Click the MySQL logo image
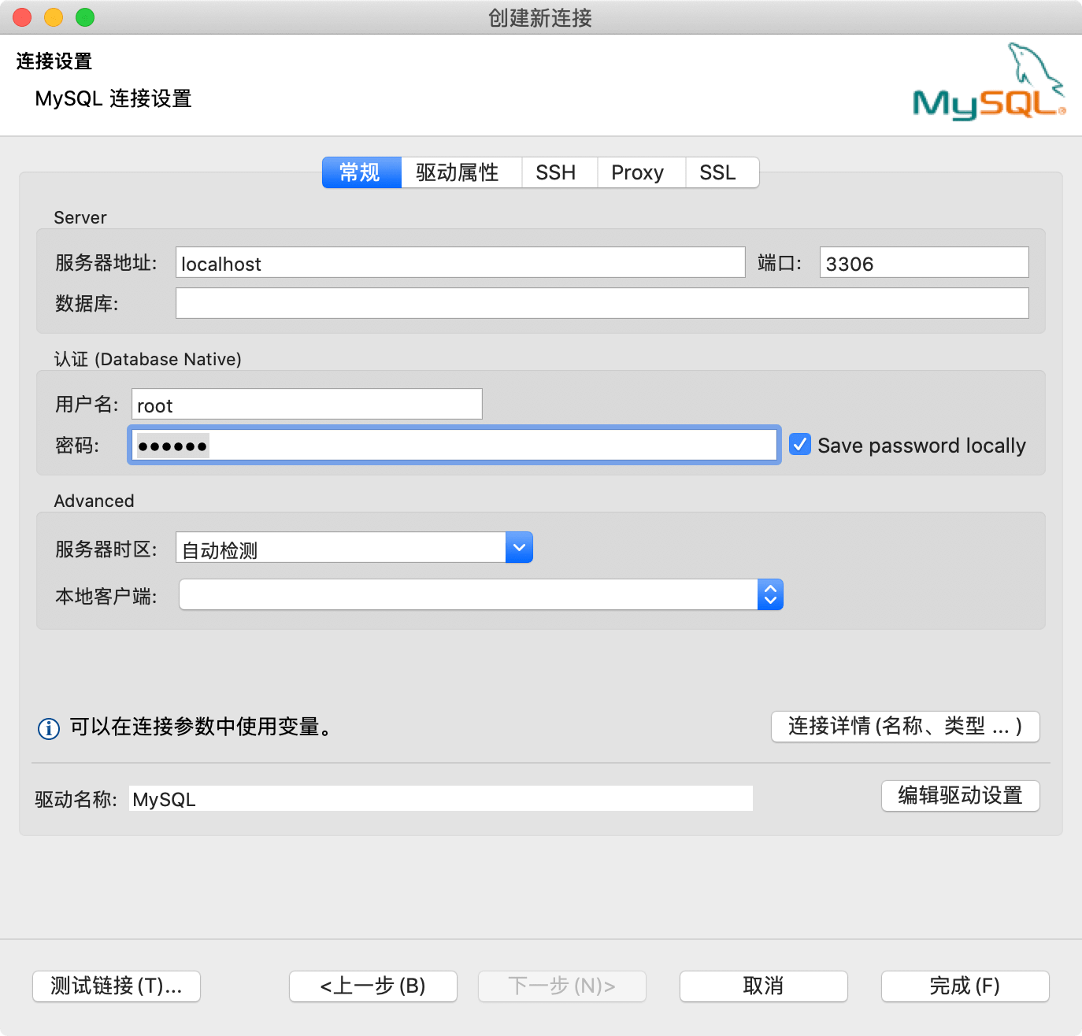1082x1036 pixels. point(988,81)
